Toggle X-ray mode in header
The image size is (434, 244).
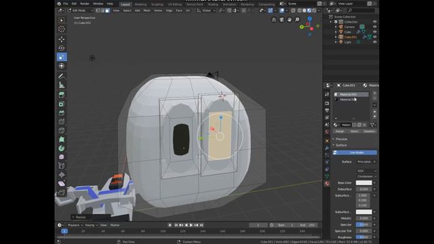(293, 11)
